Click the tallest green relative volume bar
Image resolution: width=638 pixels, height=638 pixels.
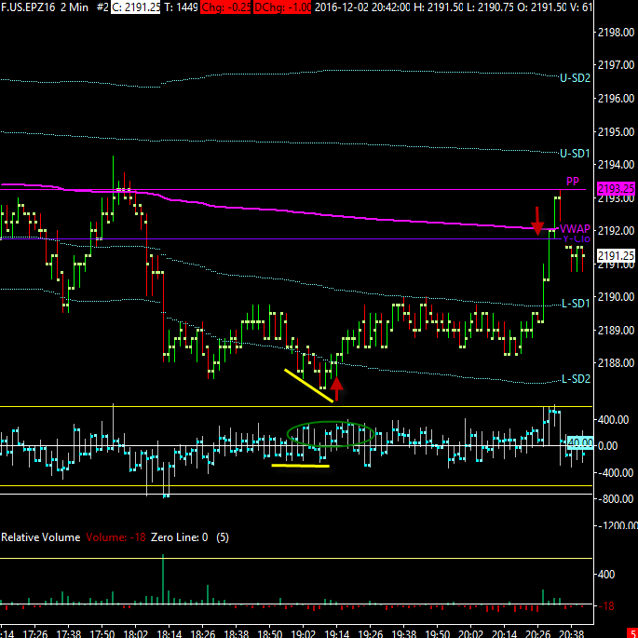[x=163, y=579]
